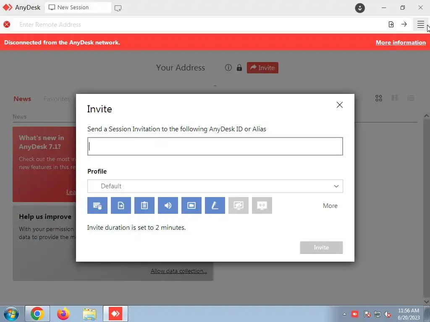430x322 pixels.
Task: Show More permission options
Action: 330,205
